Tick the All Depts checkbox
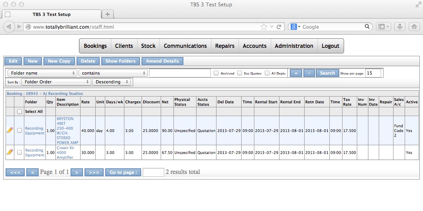 coord(267,73)
